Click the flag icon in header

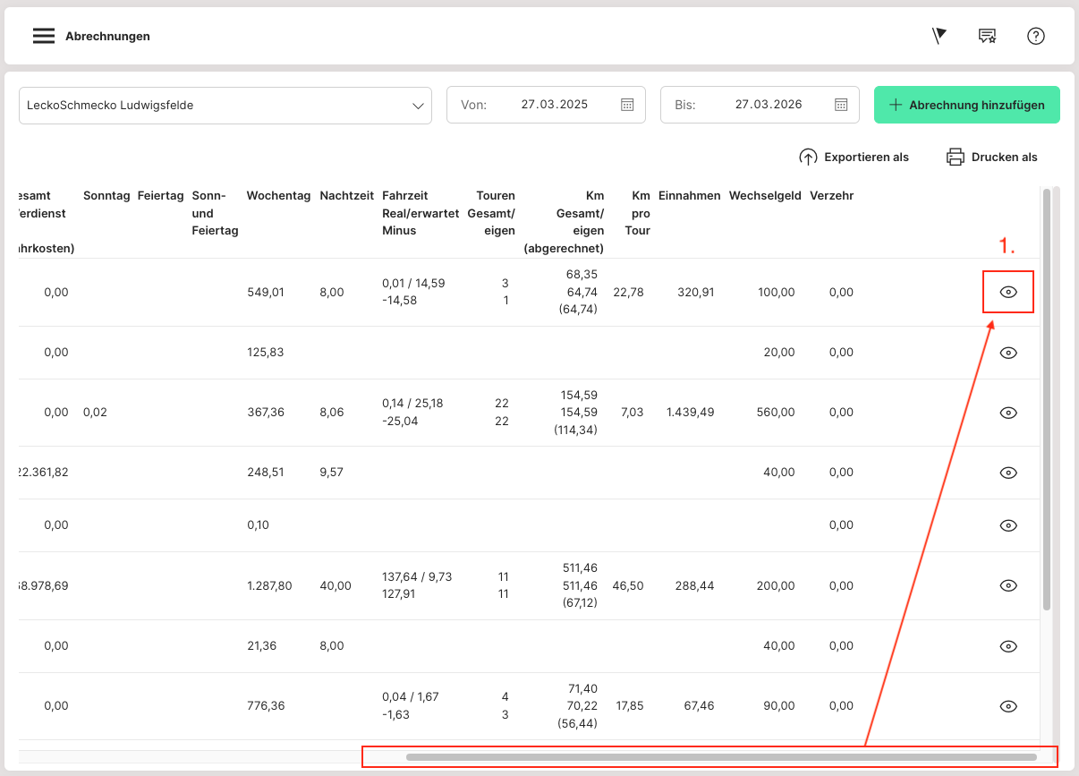click(939, 36)
